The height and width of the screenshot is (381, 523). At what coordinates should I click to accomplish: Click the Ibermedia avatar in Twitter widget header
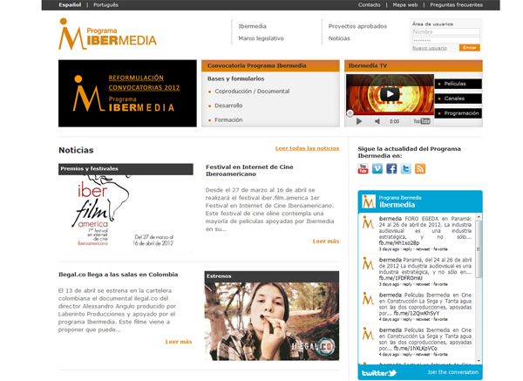(369, 201)
